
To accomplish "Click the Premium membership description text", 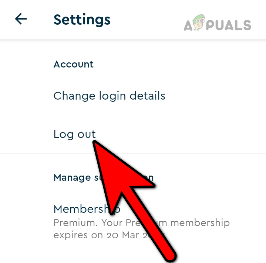I will coord(142,229).
